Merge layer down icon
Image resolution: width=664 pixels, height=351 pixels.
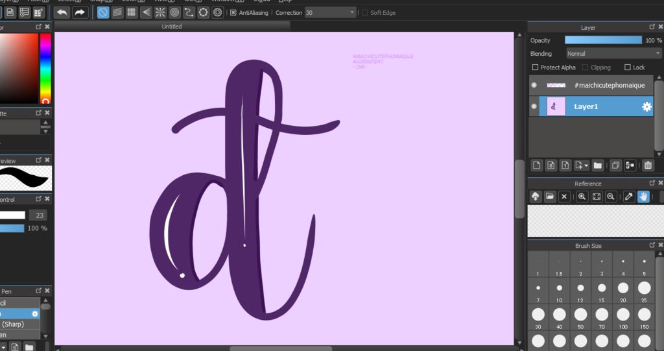pyautogui.click(x=630, y=165)
